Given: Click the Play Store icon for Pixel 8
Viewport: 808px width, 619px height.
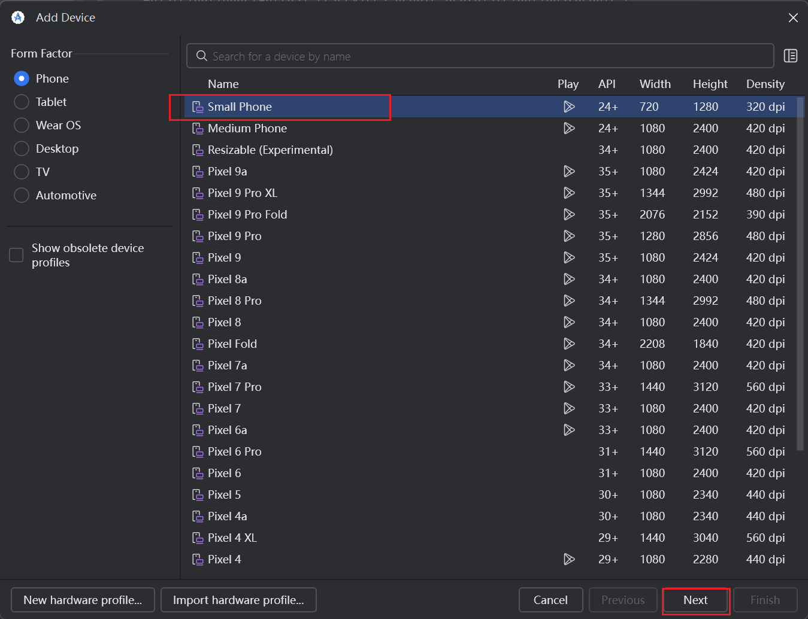Looking at the screenshot, I should (x=569, y=322).
